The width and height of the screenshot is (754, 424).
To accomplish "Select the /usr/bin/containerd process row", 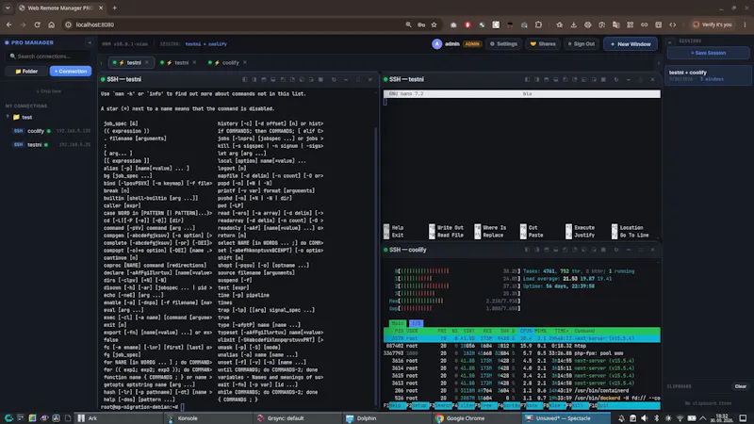I will click(522, 391).
